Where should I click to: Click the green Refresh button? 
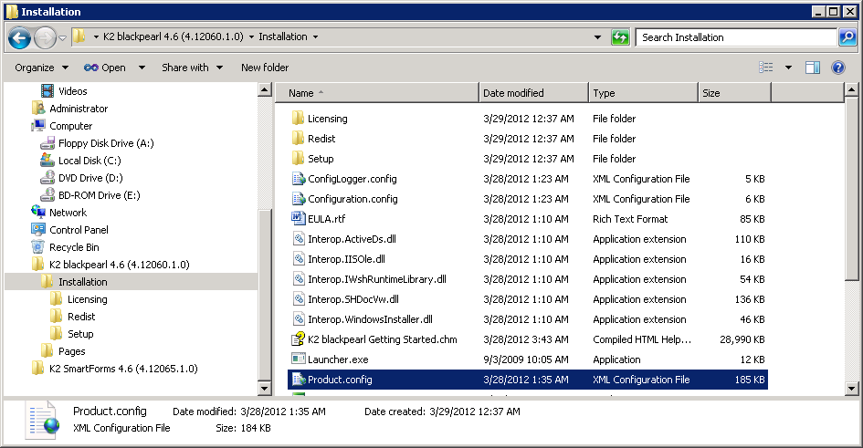click(621, 37)
